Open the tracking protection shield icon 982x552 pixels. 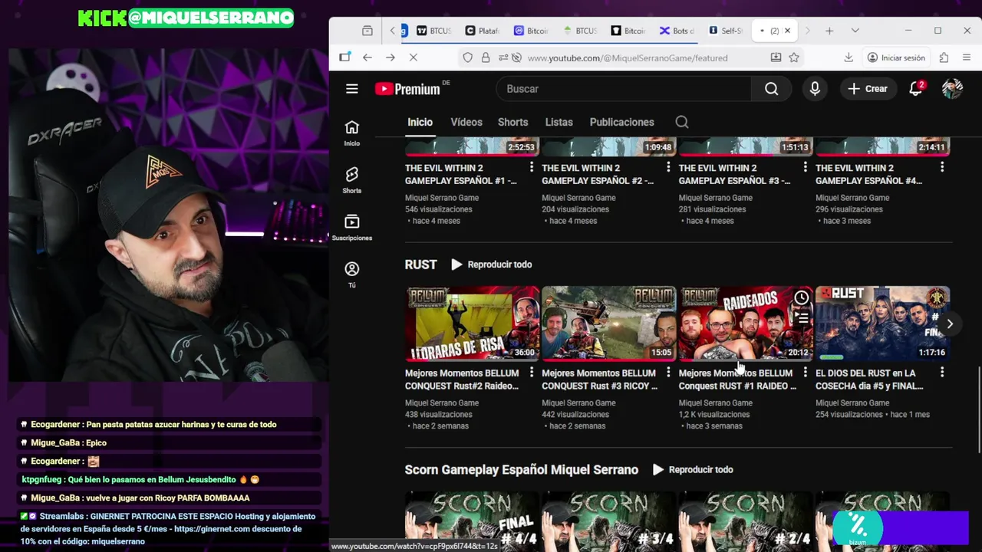pyautogui.click(x=468, y=58)
